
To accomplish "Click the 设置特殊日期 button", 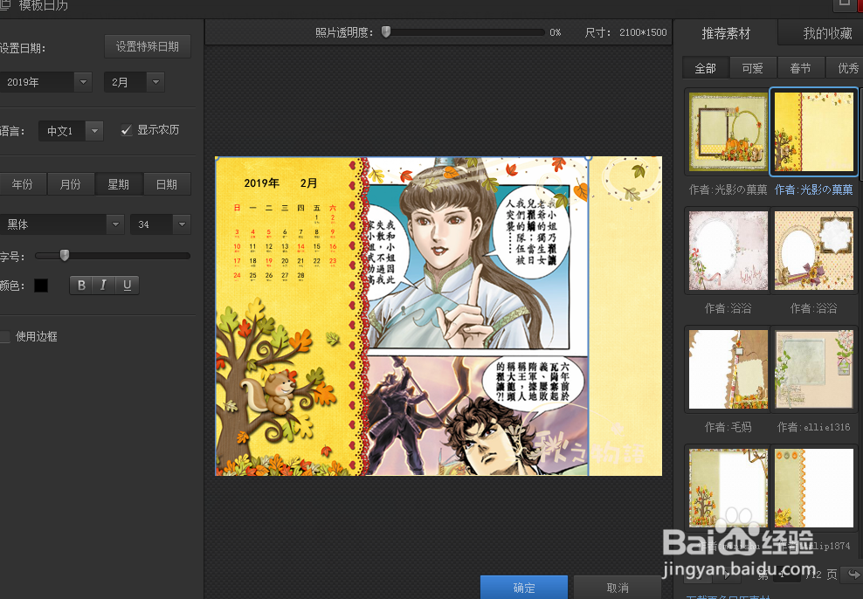I will [148, 47].
